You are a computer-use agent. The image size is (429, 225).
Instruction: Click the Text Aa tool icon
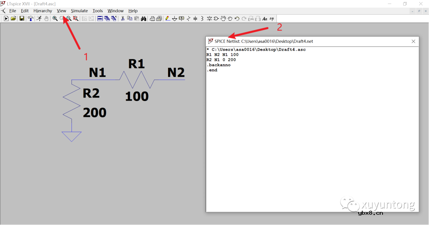tap(265, 19)
